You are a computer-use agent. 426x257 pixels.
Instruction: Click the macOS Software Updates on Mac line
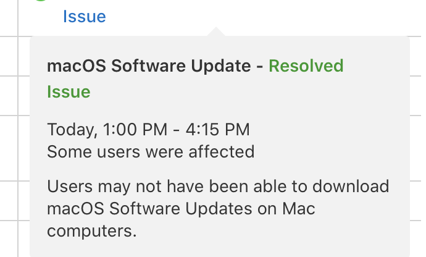tap(181, 208)
